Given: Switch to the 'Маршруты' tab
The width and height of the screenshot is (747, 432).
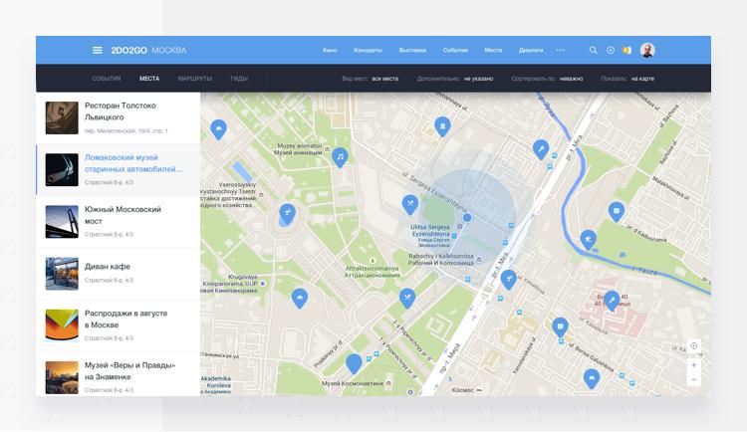Looking at the screenshot, I should click(x=195, y=78).
